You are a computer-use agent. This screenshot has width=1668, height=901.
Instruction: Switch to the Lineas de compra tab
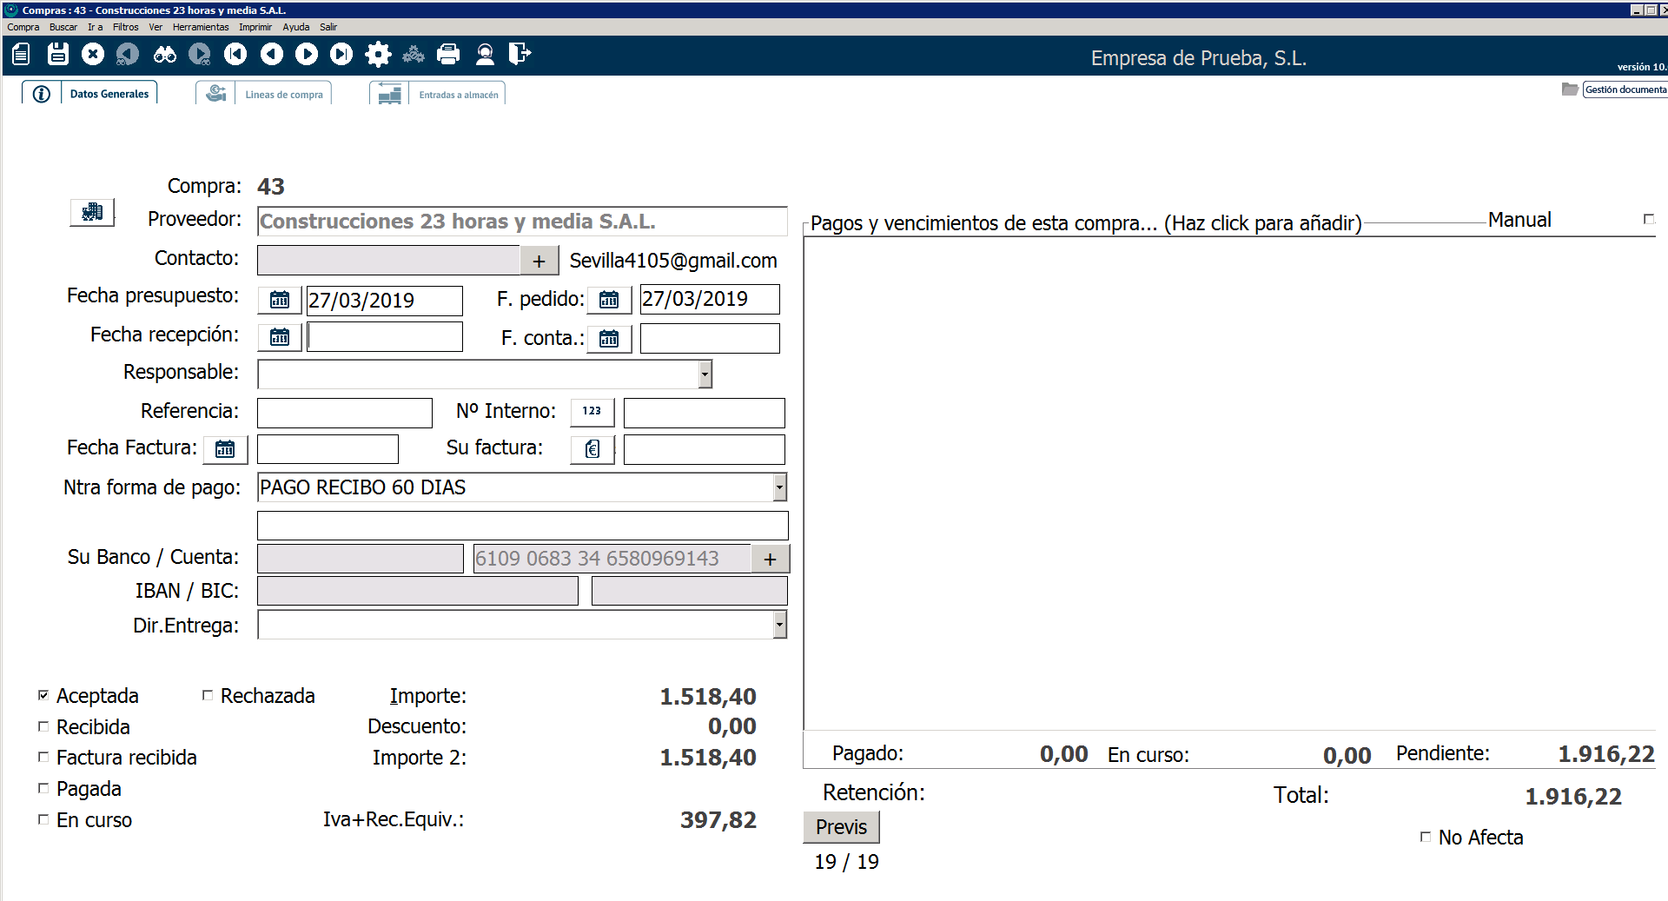click(283, 94)
